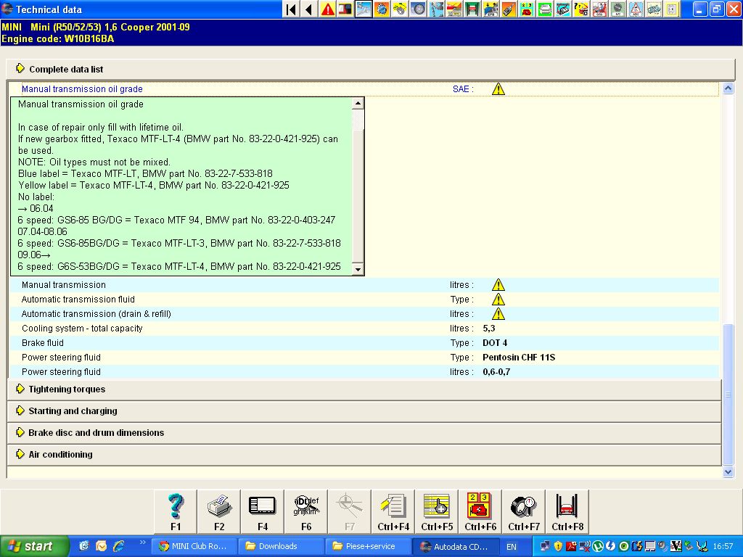
Task: Click the Ctrl+F6 red car icon
Action: coord(480,511)
